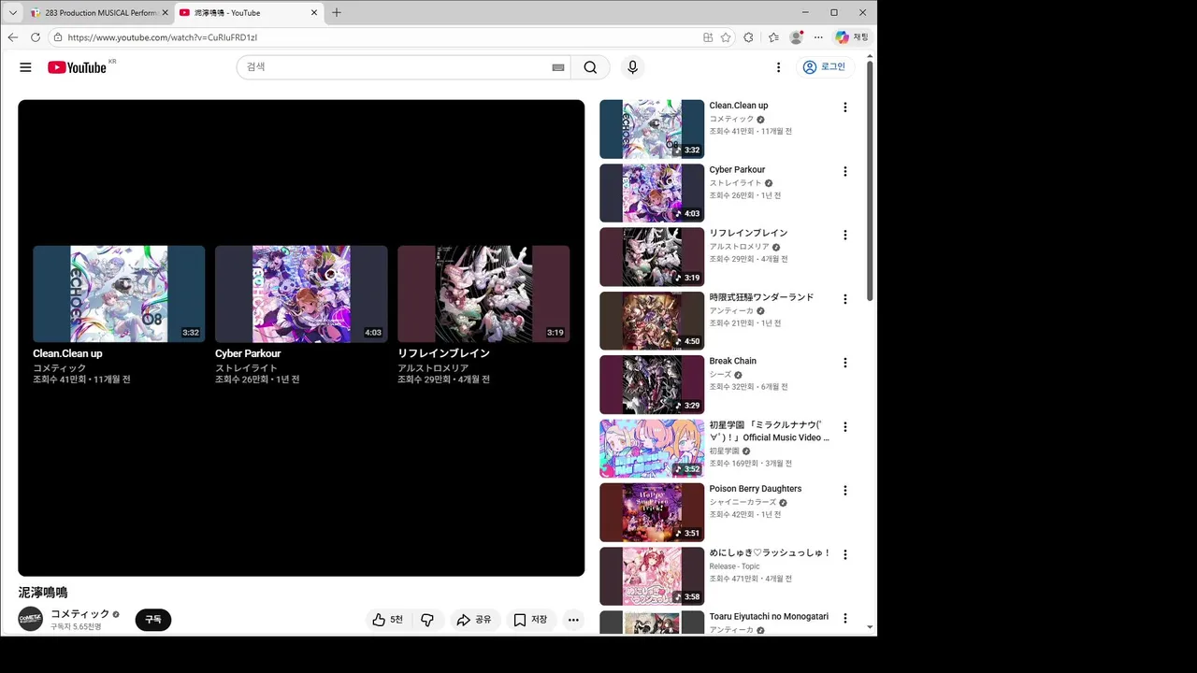Screen dimensions: 1197x673
Task: Open the favorites list icon in toolbar
Action: coord(773,37)
